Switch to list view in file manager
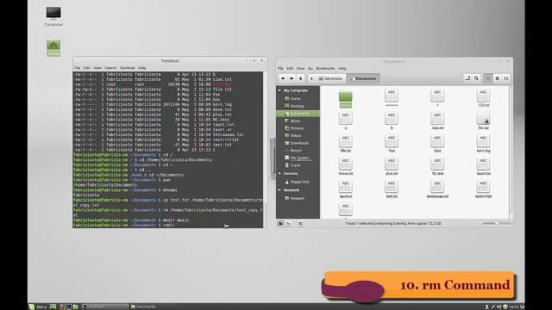 click(x=497, y=78)
